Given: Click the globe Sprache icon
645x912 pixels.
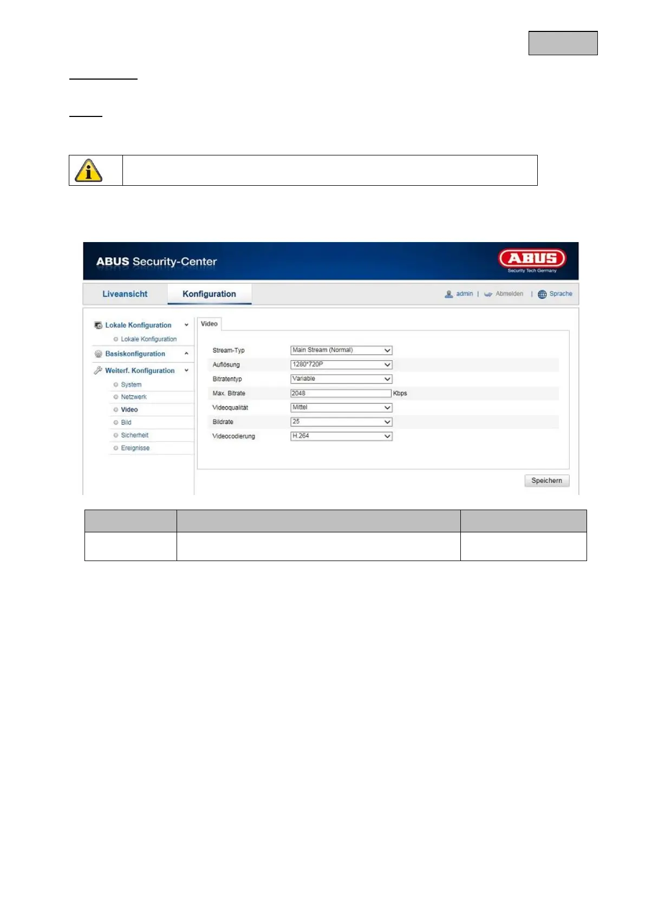Looking at the screenshot, I should pyautogui.click(x=542, y=294).
